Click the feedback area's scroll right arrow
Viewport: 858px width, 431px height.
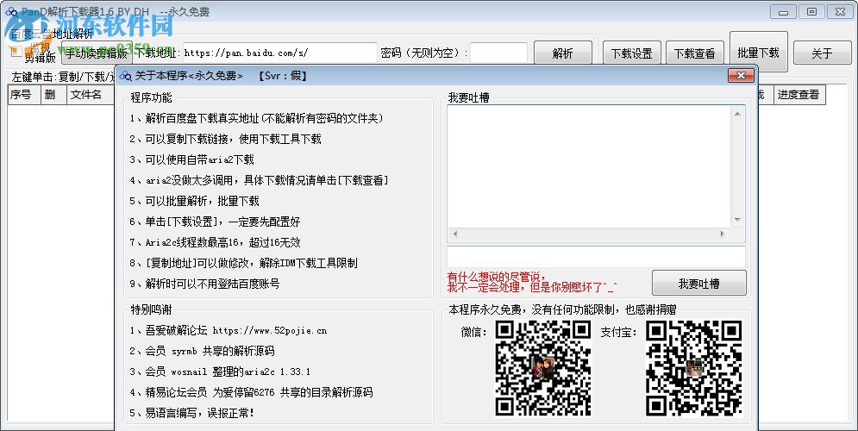pos(723,234)
